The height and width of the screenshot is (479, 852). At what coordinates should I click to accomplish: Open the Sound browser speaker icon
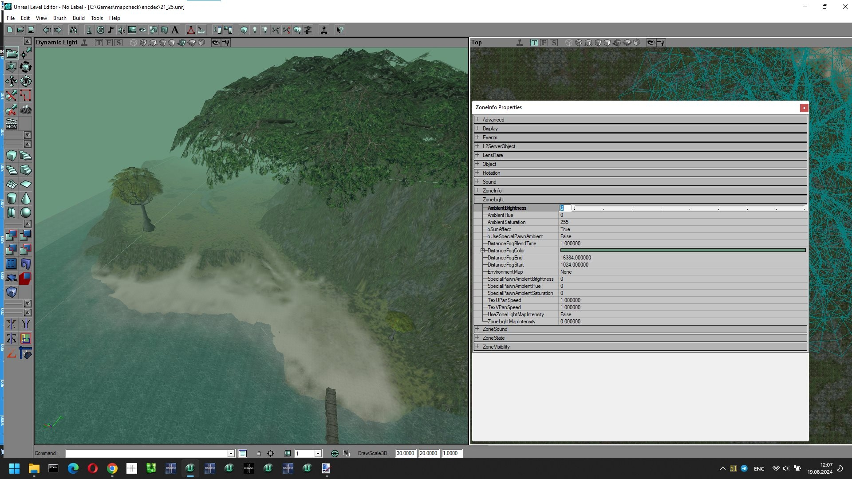point(122,30)
